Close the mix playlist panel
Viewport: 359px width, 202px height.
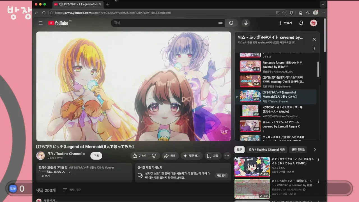click(314, 40)
